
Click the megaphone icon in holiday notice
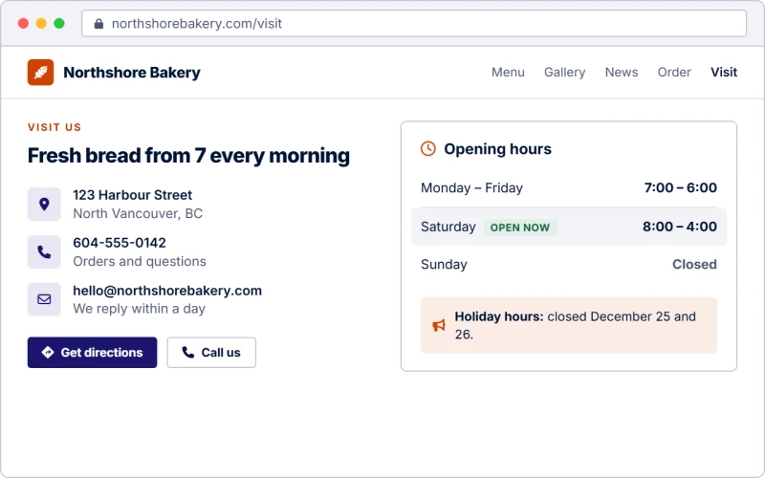click(439, 325)
